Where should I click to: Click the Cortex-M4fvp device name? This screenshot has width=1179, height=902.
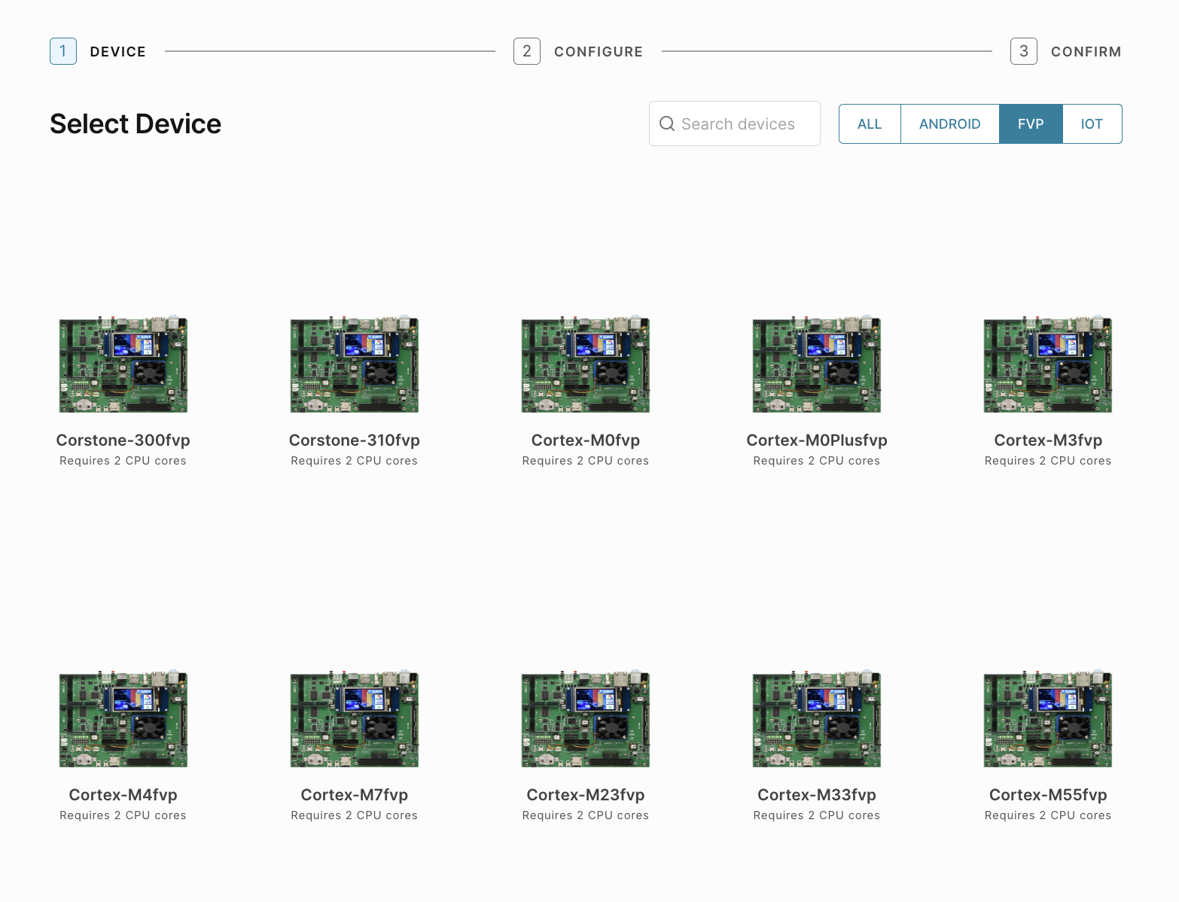coord(123,795)
